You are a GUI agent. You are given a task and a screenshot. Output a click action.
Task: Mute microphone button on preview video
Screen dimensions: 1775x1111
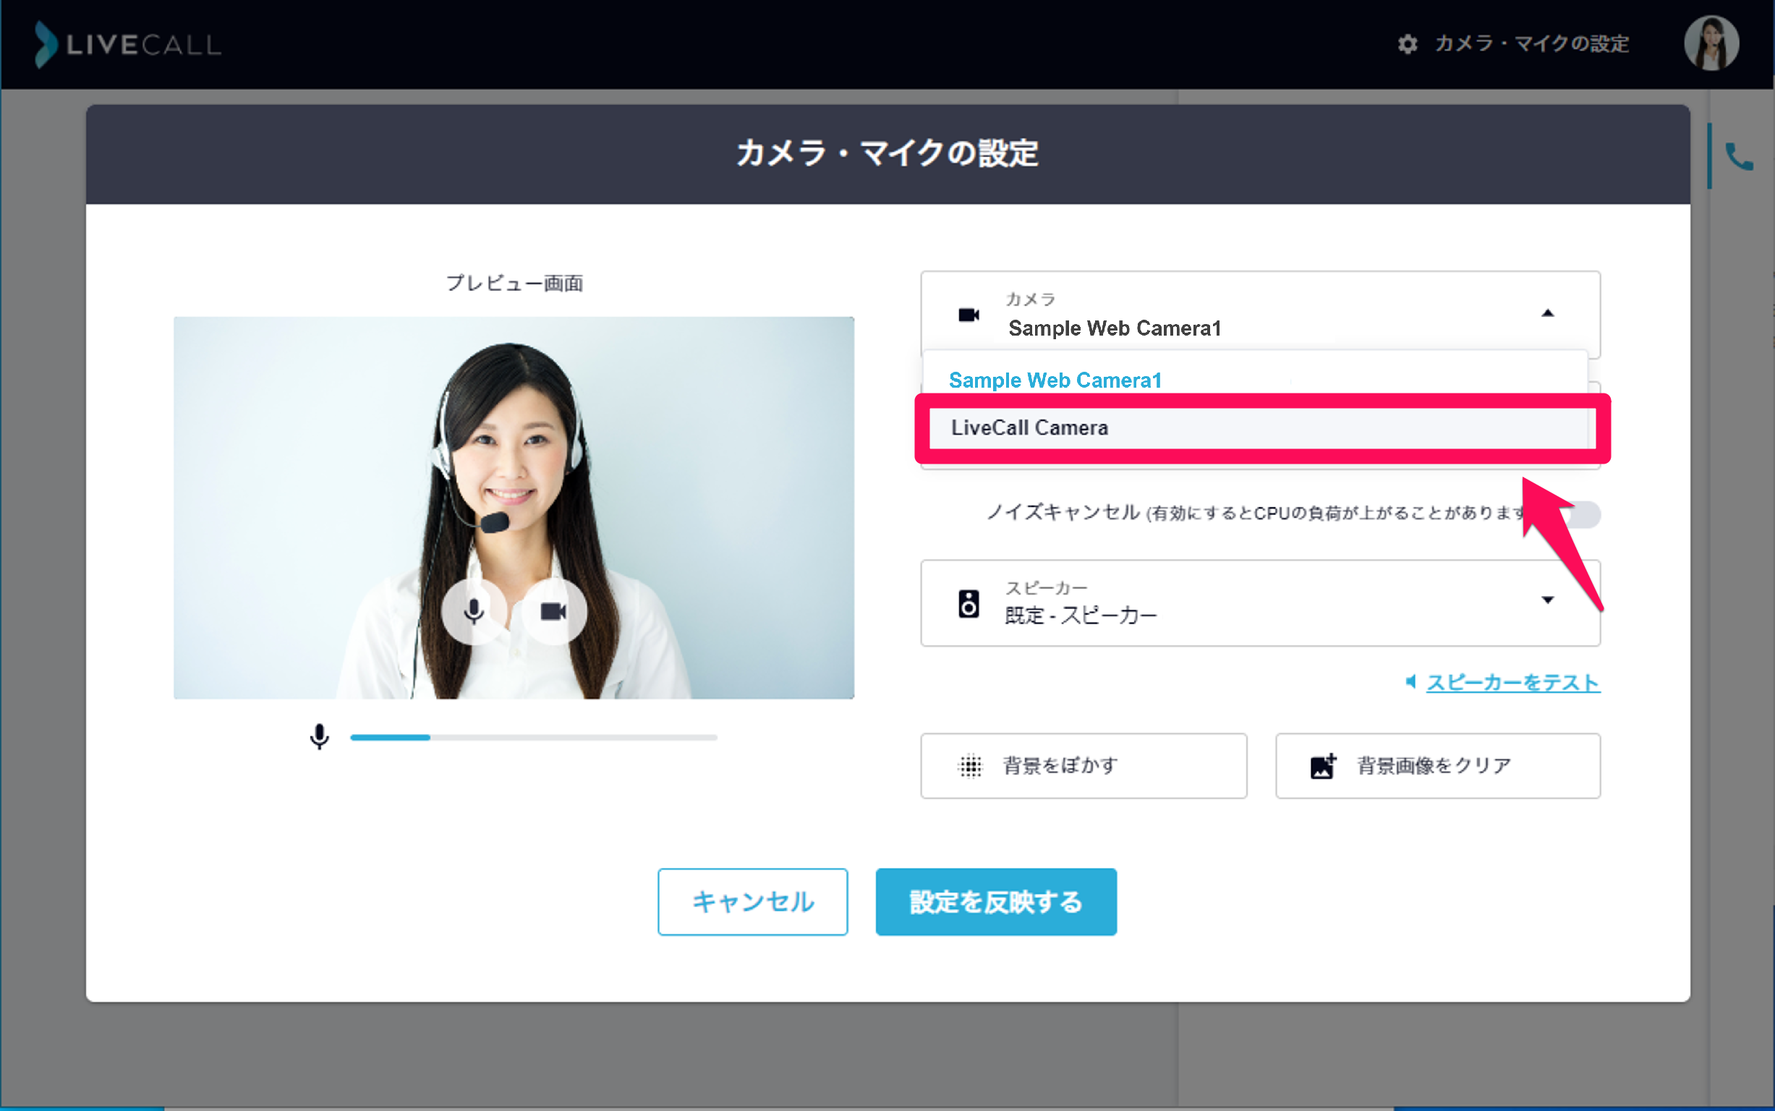474,611
